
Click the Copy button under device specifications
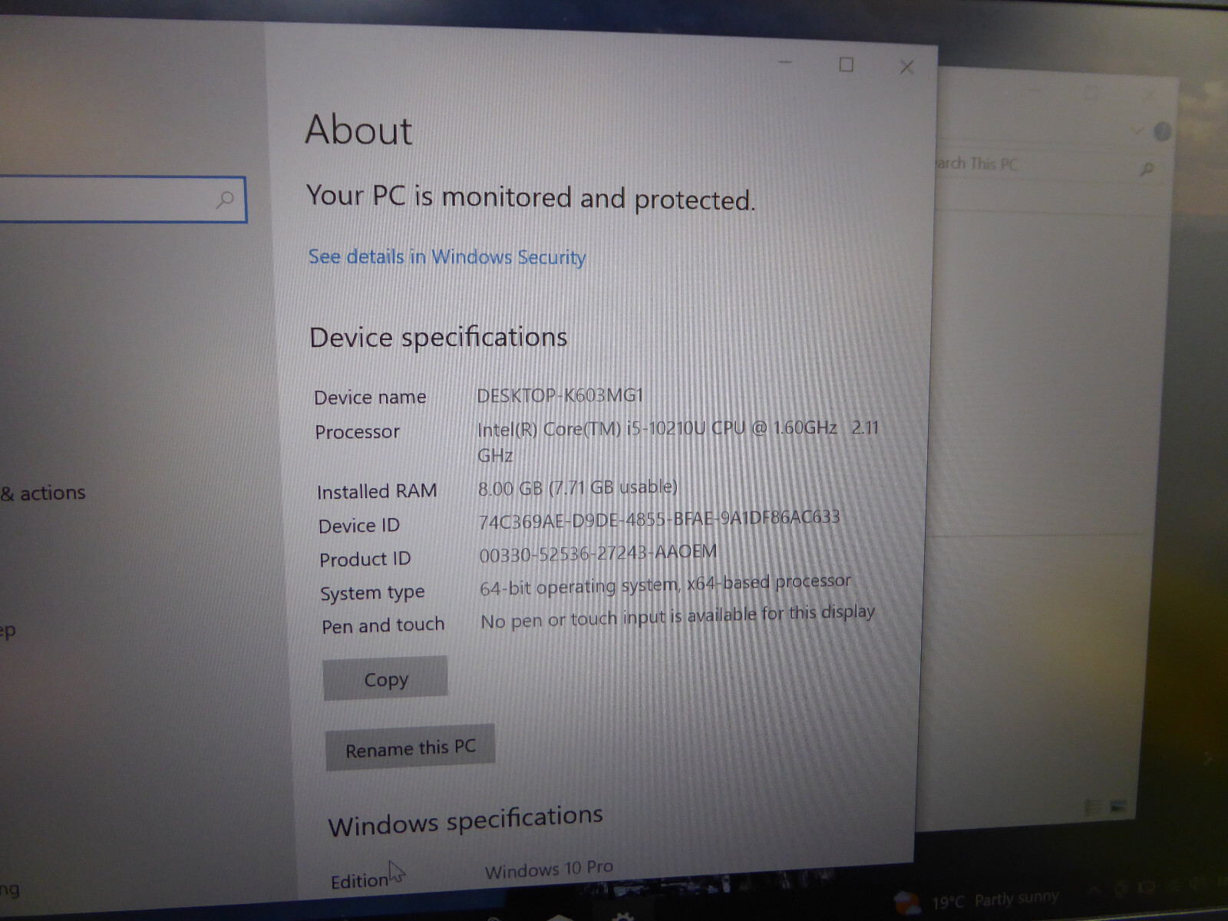[385, 678]
